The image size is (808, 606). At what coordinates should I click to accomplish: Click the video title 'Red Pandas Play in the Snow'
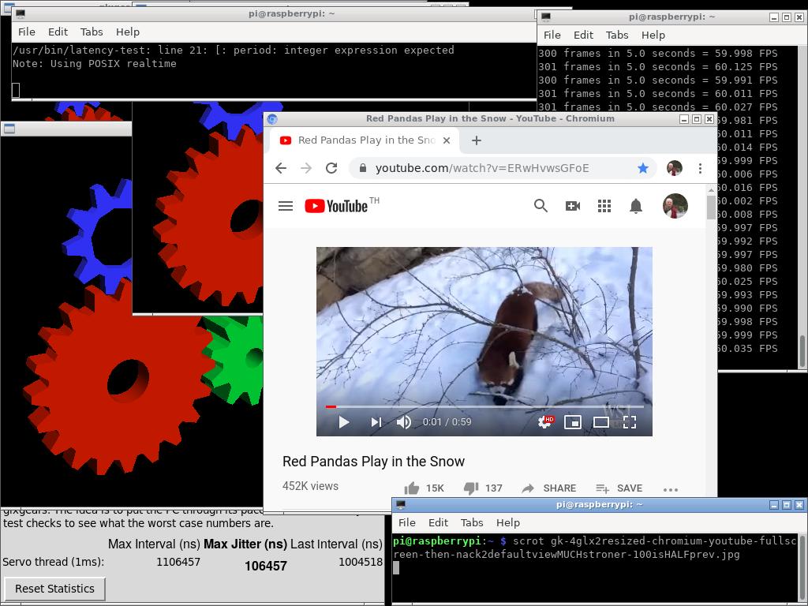(373, 461)
